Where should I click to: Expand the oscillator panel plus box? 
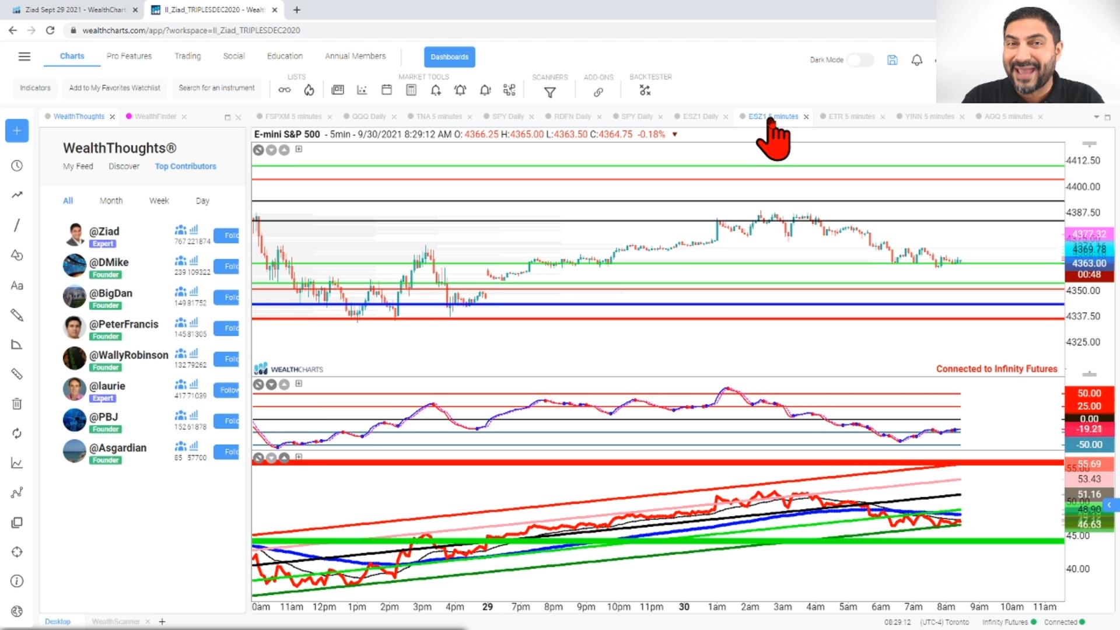pyautogui.click(x=299, y=384)
